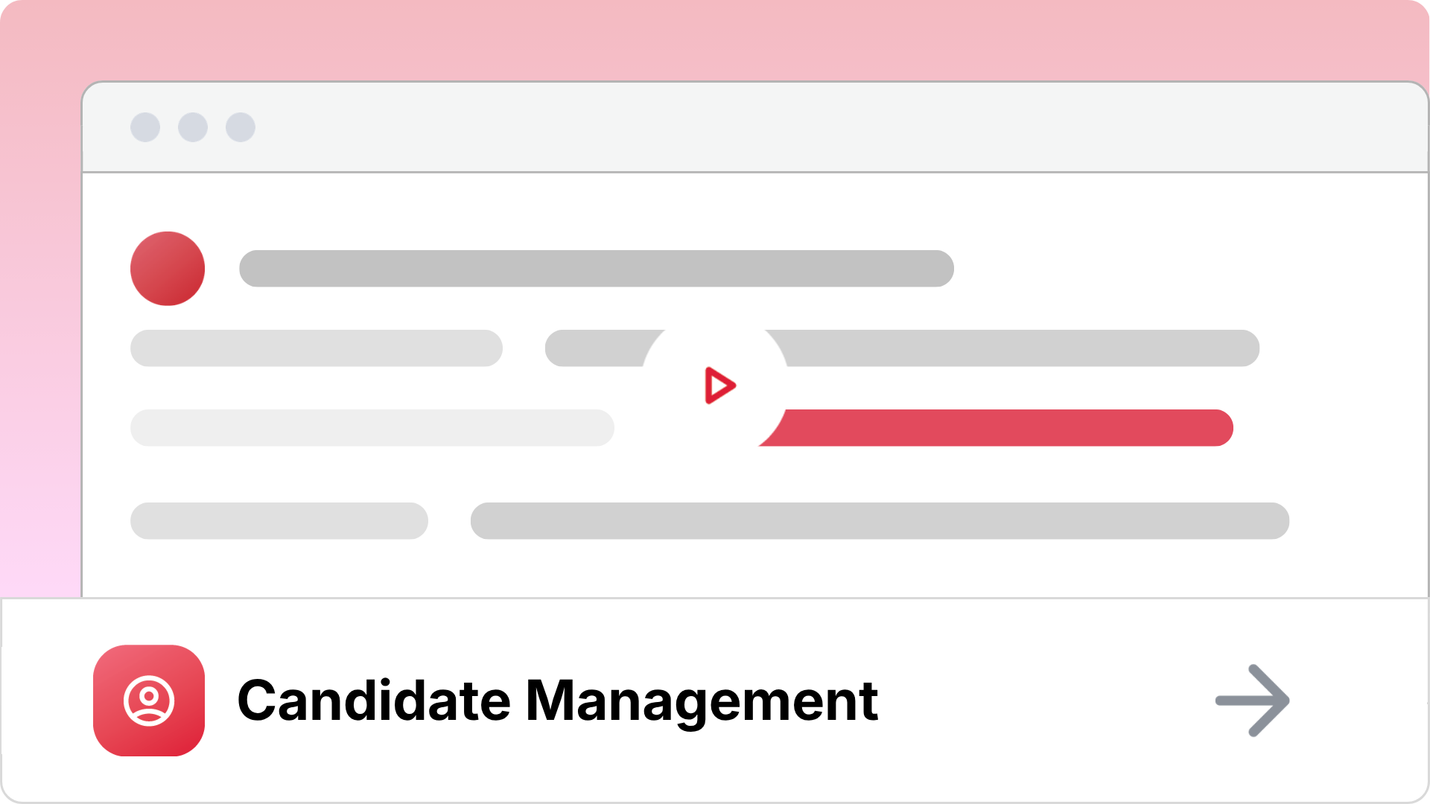
Task: Click the long dark bar in last row
Action: click(880, 521)
